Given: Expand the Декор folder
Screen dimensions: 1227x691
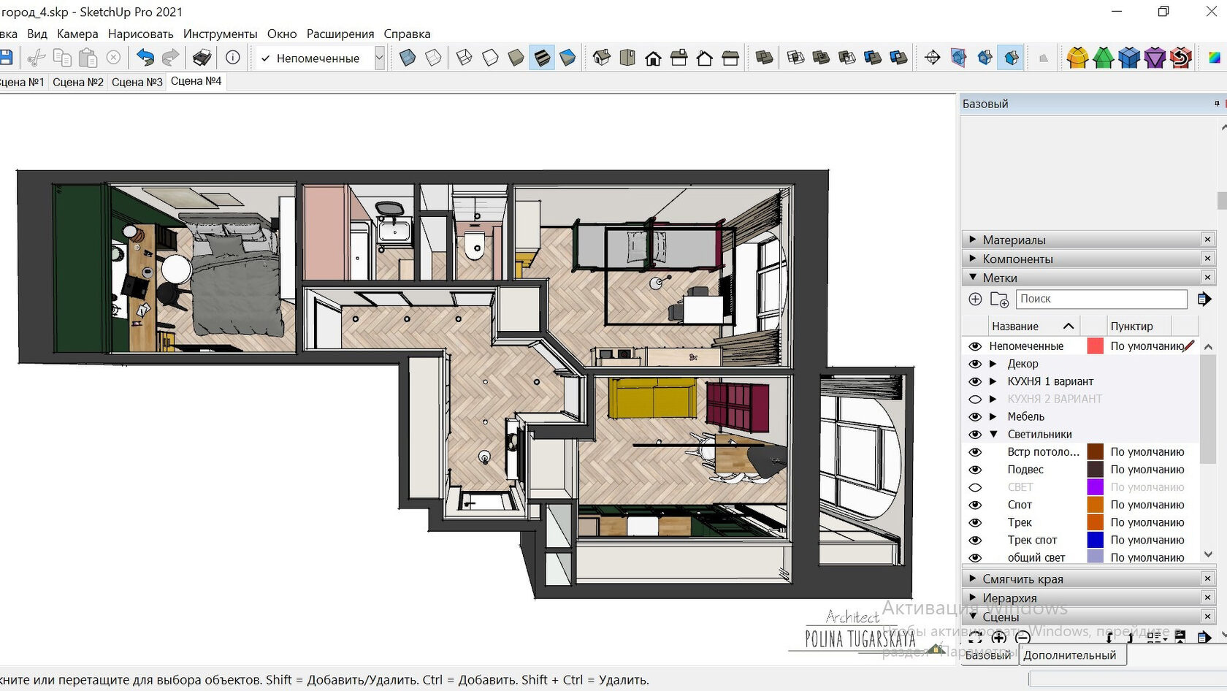Looking at the screenshot, I should point(993,364).
